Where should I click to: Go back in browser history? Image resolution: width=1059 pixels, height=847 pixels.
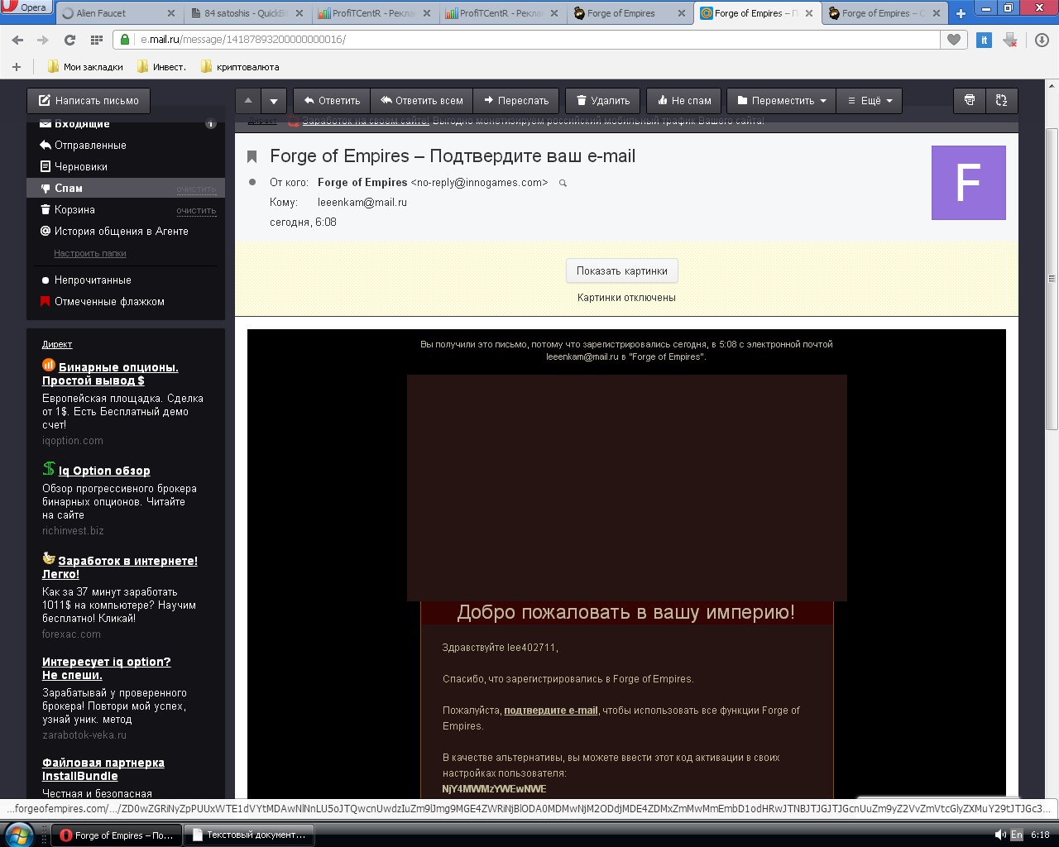(17, 40)
